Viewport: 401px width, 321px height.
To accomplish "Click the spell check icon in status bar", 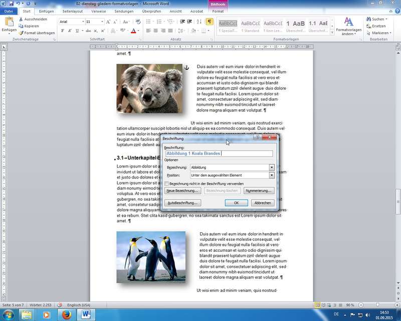I will 60,305.
